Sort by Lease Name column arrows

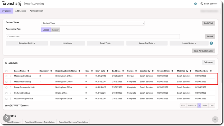click(28, 71)
